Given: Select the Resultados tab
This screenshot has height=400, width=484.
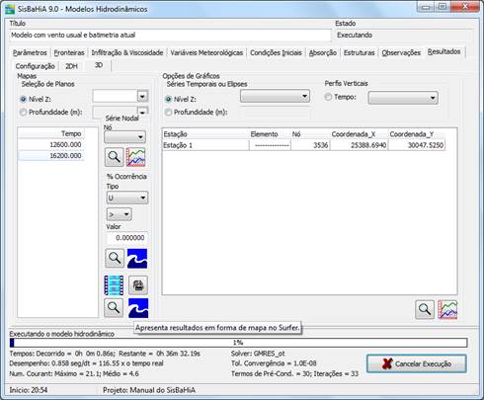Looking at the screenshot, I should [444, 51].
